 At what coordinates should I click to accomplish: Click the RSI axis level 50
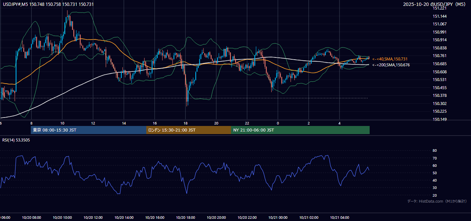[x=435, y=173]
